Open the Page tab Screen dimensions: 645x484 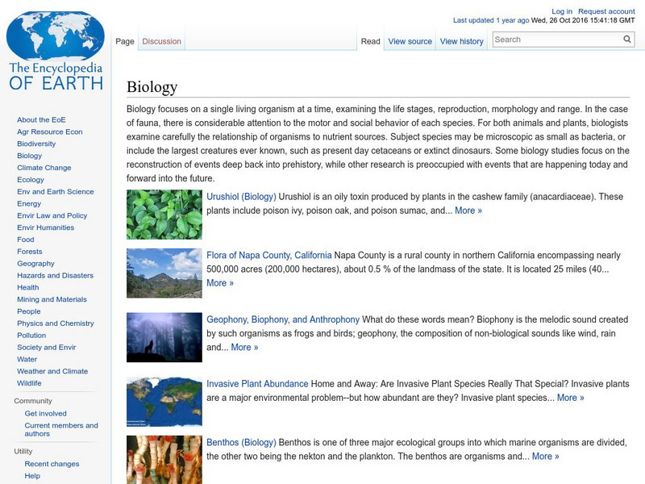point(125,41)
